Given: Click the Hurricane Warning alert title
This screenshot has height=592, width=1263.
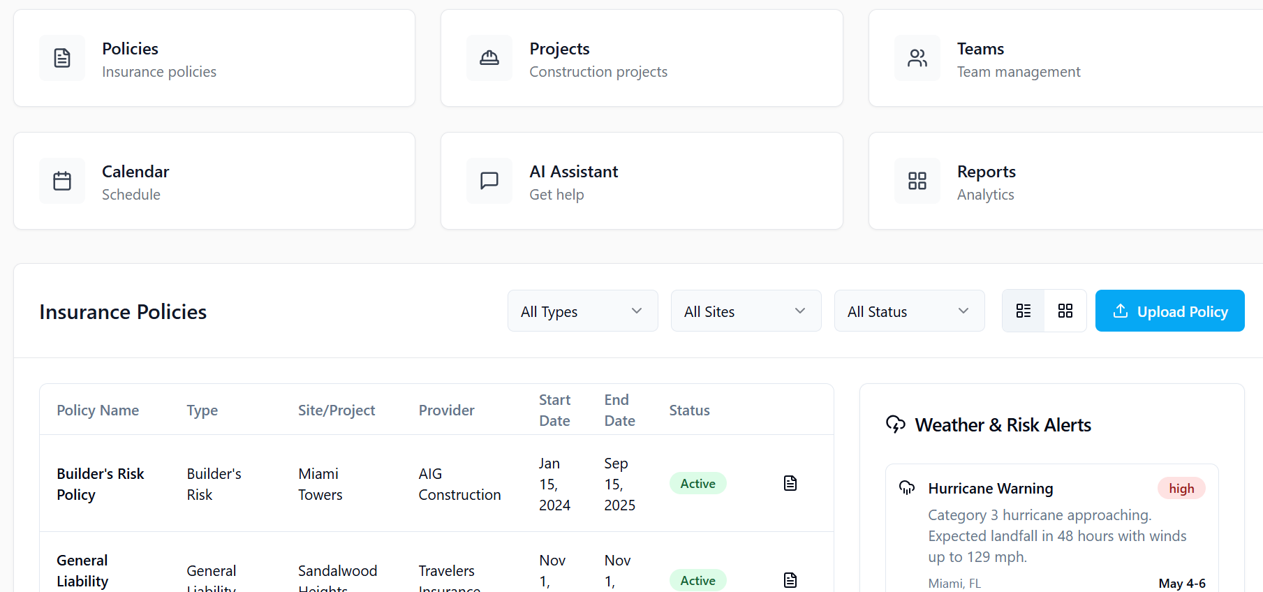Looking at the screenshot, I should [x=991, y=488].
